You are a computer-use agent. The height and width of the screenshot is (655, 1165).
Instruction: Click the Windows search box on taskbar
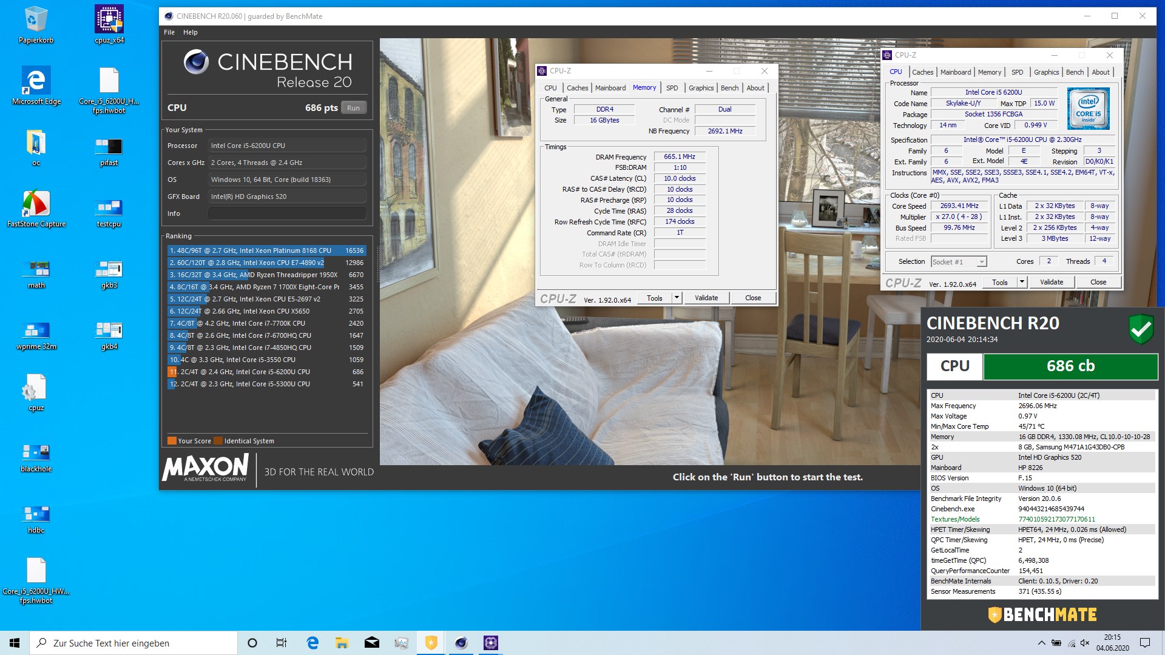point(133,643)
